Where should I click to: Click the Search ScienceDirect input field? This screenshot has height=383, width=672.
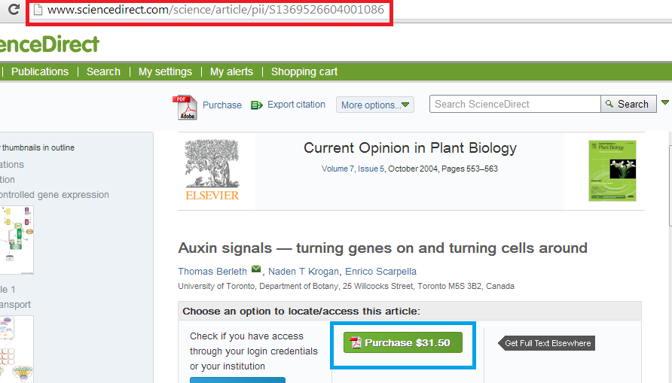(x=515, y=104)
